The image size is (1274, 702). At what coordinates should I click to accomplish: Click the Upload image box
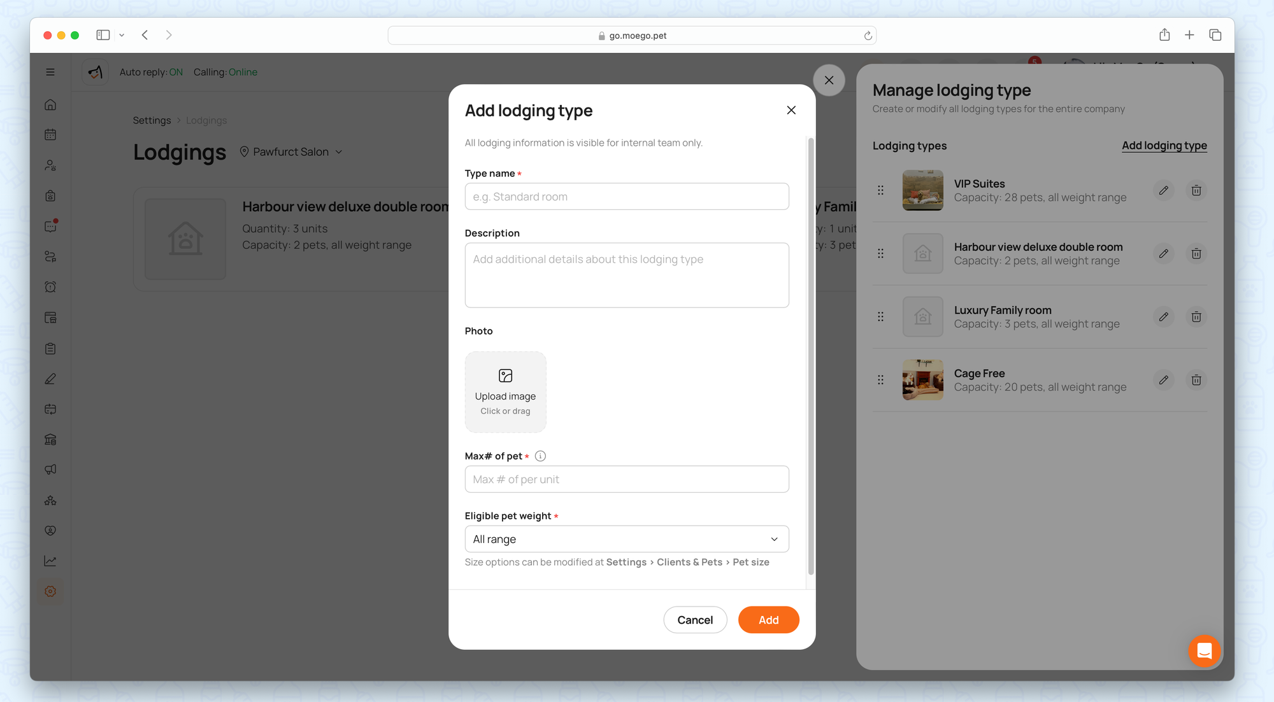505,392
